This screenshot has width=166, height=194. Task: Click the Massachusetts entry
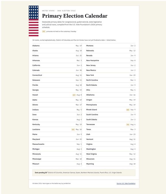57,144
